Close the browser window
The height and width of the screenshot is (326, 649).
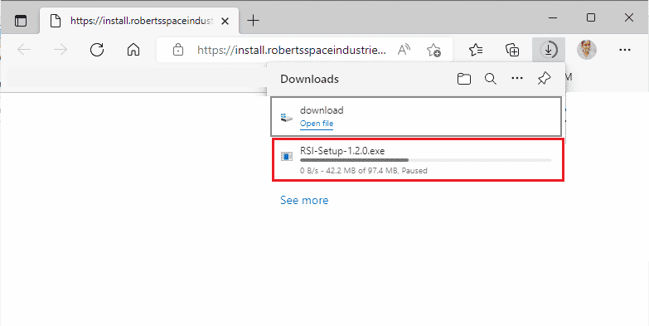point(629,17)
